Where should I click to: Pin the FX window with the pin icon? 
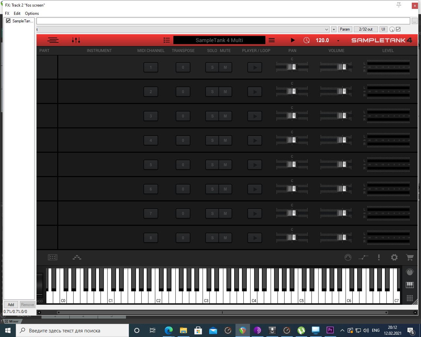coord(399,5)
